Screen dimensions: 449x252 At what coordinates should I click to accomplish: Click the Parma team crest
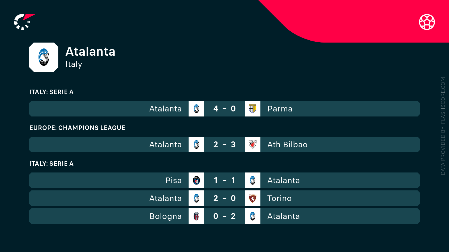pos(253,109)
